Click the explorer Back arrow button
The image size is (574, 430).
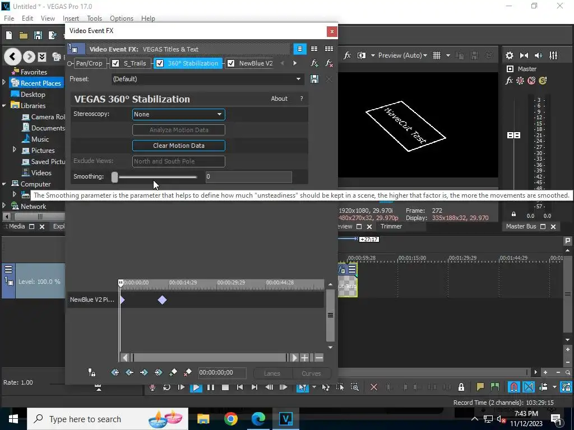coord(12,57)
